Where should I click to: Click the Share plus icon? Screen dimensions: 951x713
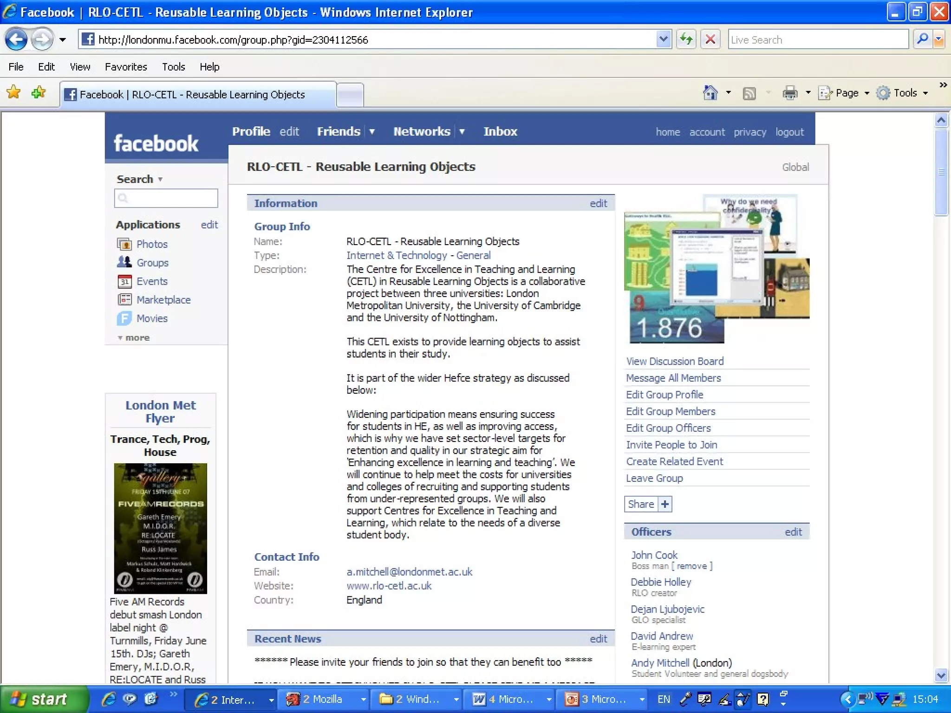pos(665,504)
